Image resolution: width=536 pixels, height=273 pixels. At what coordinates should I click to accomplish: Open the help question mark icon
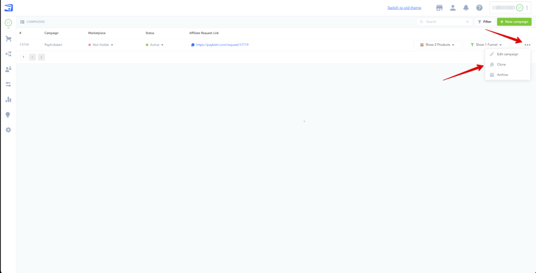pos(479,8)
